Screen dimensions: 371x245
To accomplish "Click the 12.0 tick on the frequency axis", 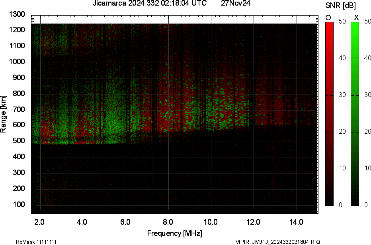I will [254, 222].
